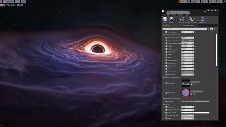
Task: Reset Fog_Exp to default value
Action: click(x=195, y=46)
